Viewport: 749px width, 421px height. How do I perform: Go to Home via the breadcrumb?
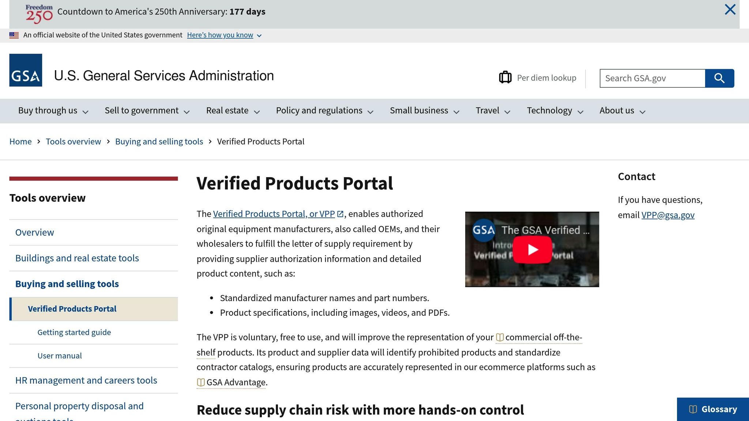(x=20, y=141)
